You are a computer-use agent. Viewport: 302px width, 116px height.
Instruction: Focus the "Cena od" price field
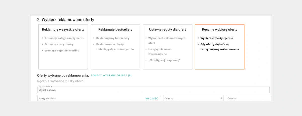[191, 98]
